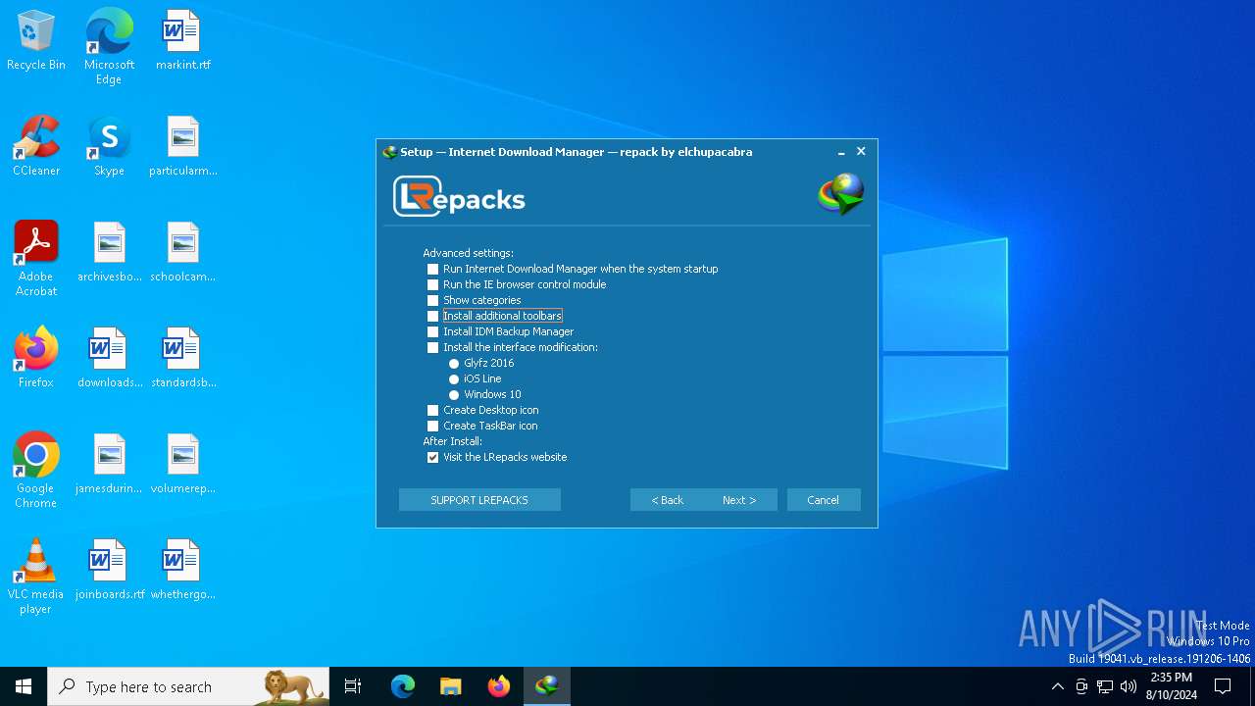Close the Setup installer window

tap(861, 151)
